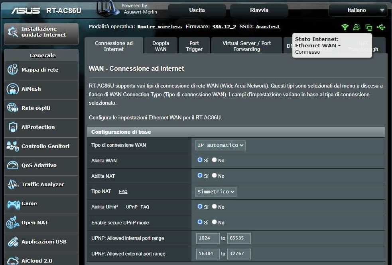The image size is (392, 265).
Task: Click the AiProtection shield icon
Action: tap(13, 127)
